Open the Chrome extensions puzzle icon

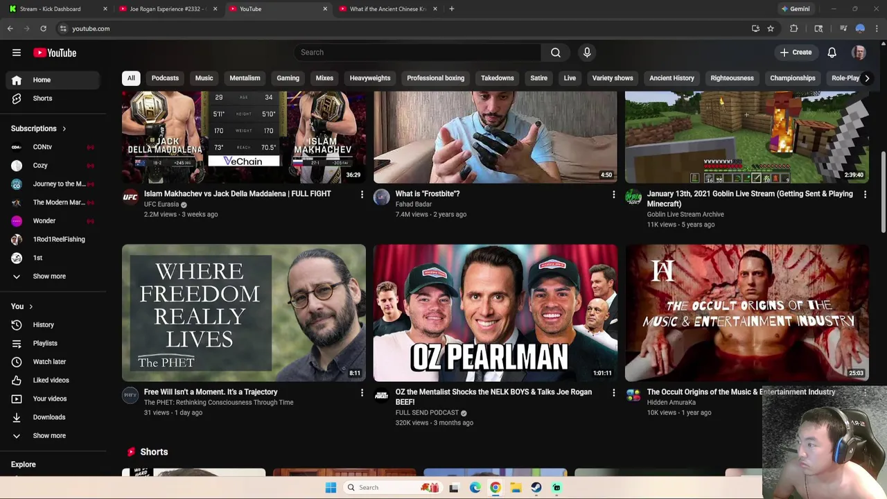click(x=794, y=28)
